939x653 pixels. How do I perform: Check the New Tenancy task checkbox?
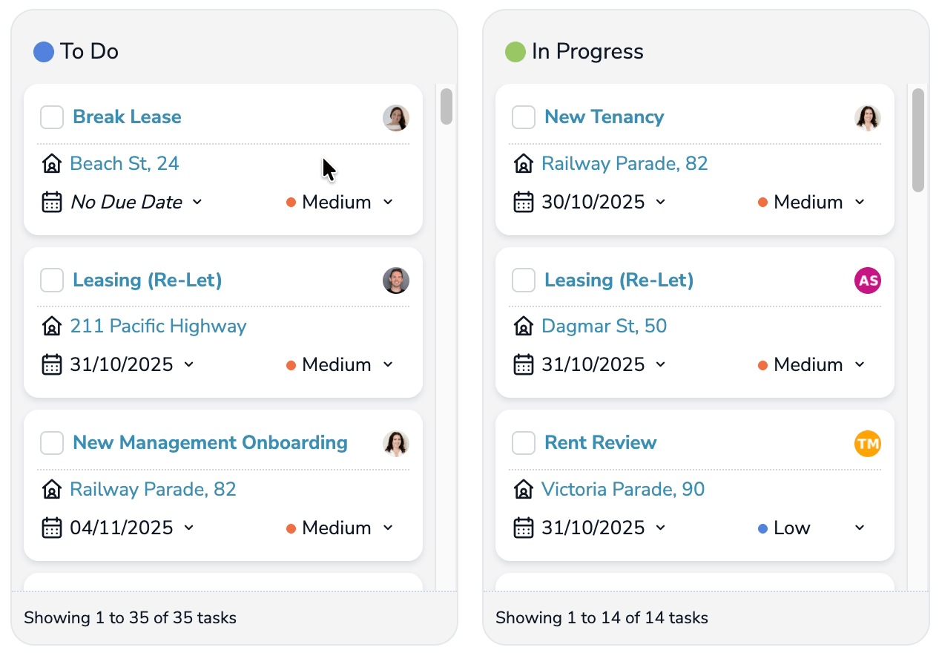(x=523, y=117)
